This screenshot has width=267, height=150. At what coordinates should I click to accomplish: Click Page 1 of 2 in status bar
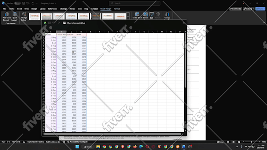pyautogui.click(x=5, y=142)
